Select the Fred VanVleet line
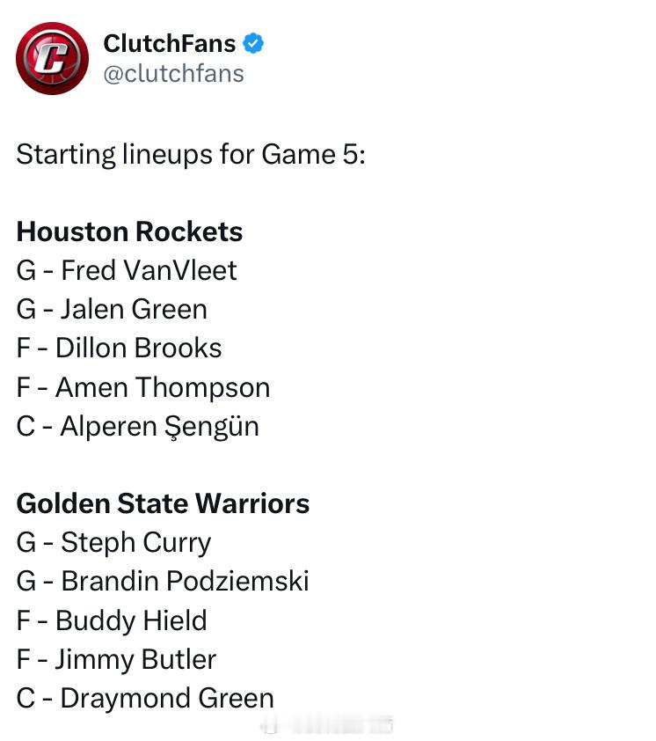This screenshot has width=656, height=741. click(127, 270)
